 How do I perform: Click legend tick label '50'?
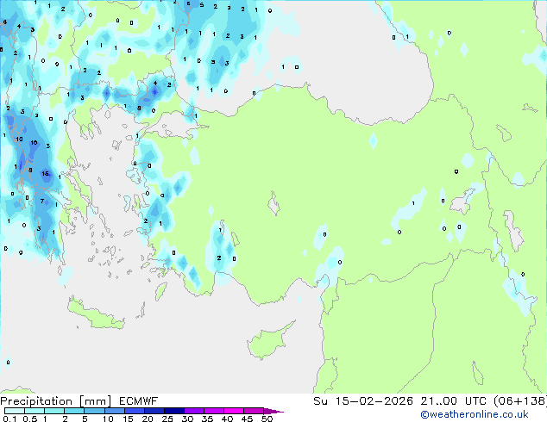pos(267,419)
